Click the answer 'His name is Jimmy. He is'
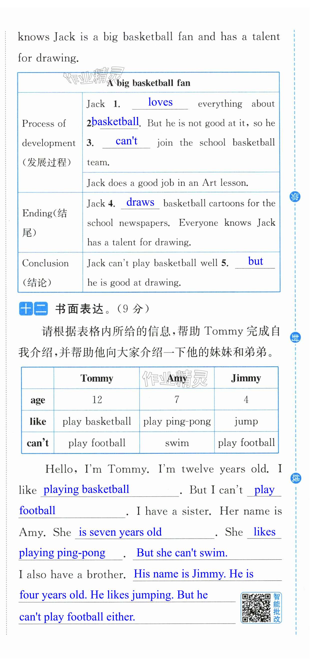 193,574
